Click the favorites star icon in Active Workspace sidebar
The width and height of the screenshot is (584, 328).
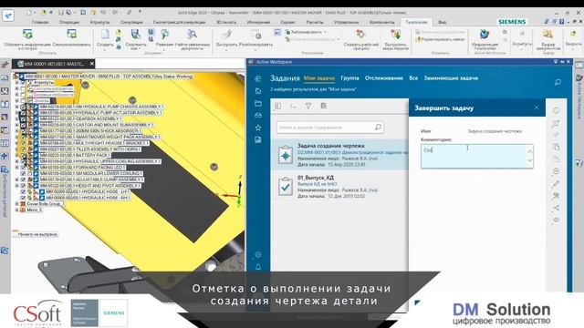257,128
